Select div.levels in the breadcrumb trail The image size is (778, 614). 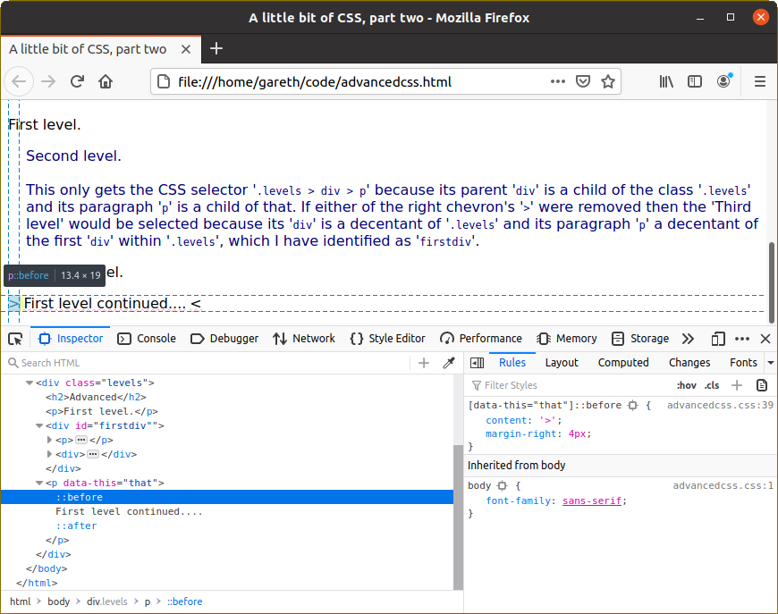coord(107,601)
